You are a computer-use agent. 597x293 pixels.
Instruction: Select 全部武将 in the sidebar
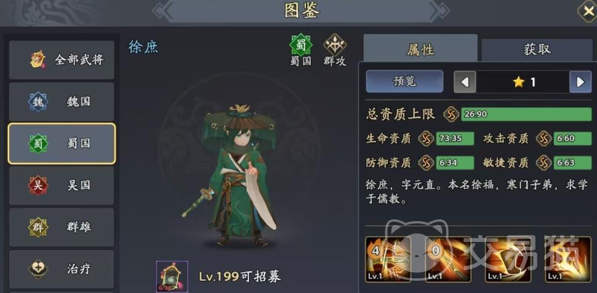pos(62,60)
